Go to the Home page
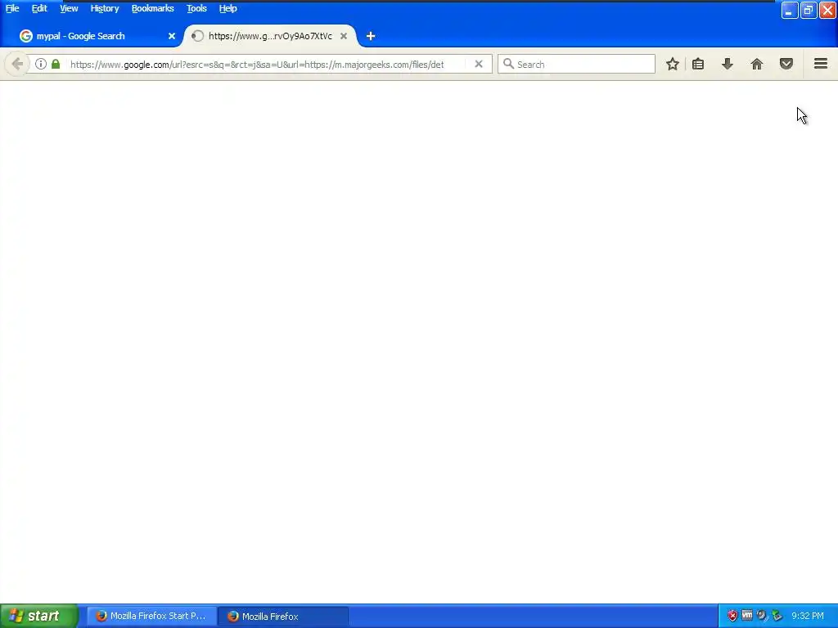838x628 pixels. [757, 64]
